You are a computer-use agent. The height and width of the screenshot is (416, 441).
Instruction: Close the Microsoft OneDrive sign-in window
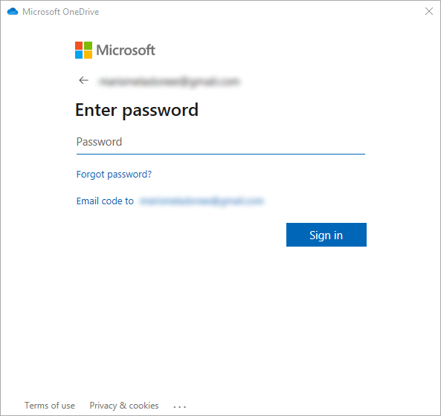[x=429, y=11]
